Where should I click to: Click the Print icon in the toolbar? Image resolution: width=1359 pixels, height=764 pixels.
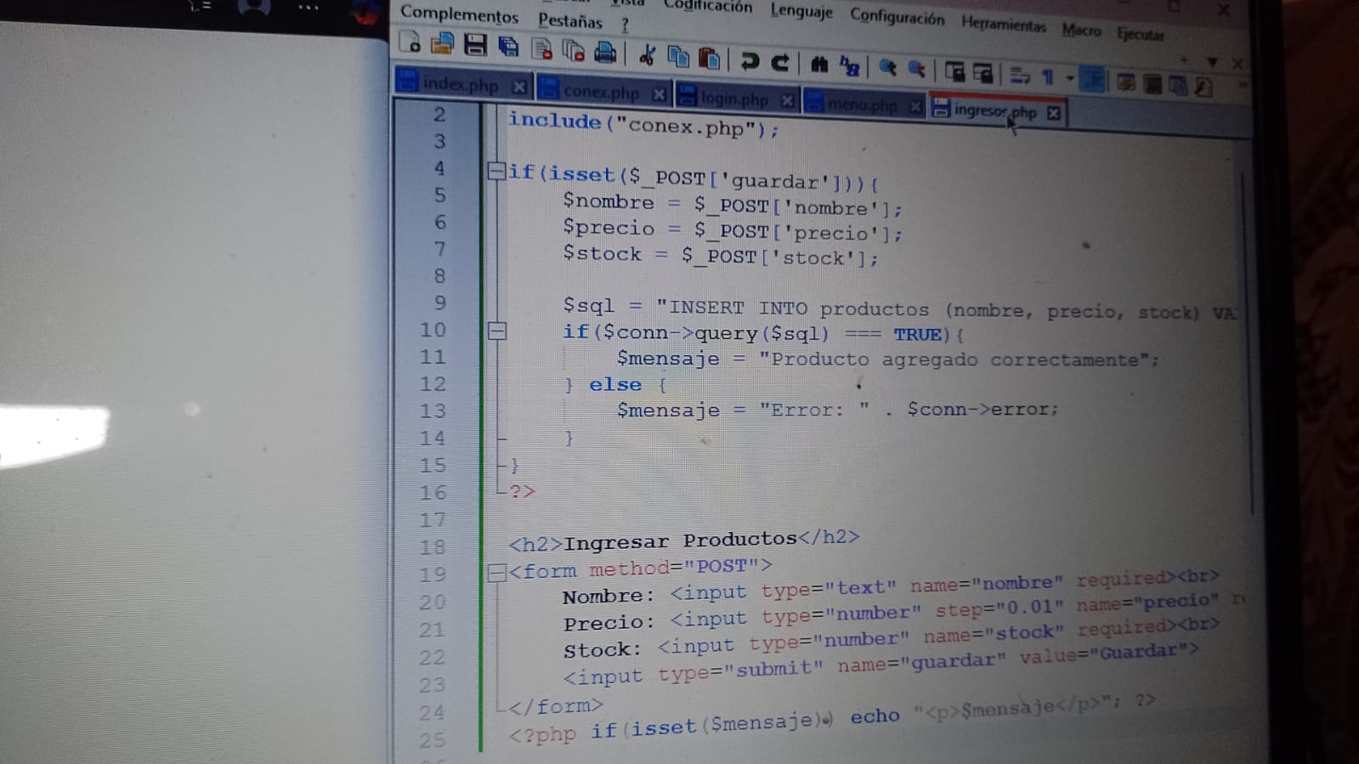click(605, 53)
